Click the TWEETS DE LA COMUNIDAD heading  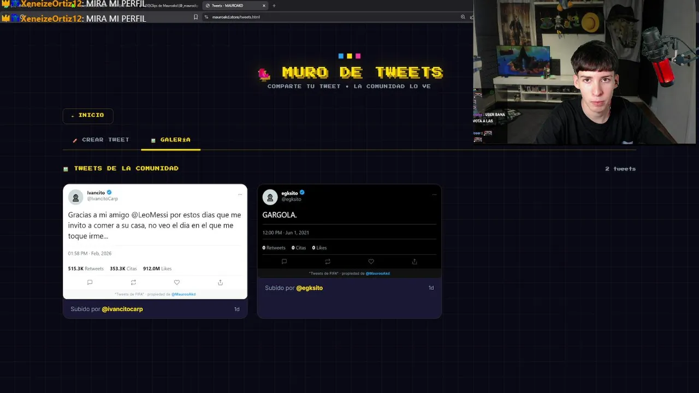tap(126, 168)
